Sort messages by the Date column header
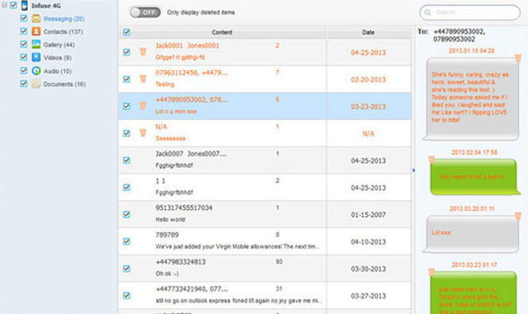528x314 pixels. (368, 33)
